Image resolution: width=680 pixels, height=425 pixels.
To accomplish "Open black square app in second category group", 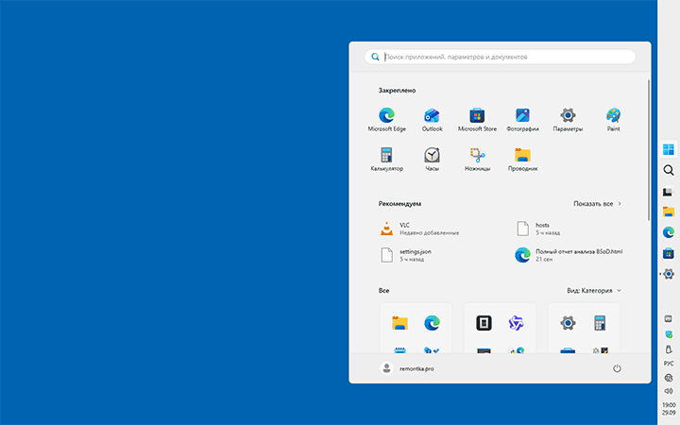I will click(x=484, y=323).
